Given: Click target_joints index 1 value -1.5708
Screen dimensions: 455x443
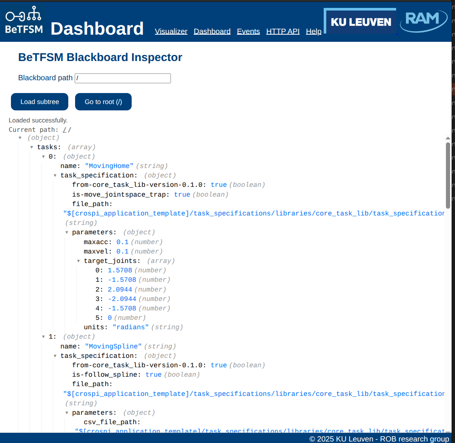Looking at the screenshot, I should (x=122, y=280).
